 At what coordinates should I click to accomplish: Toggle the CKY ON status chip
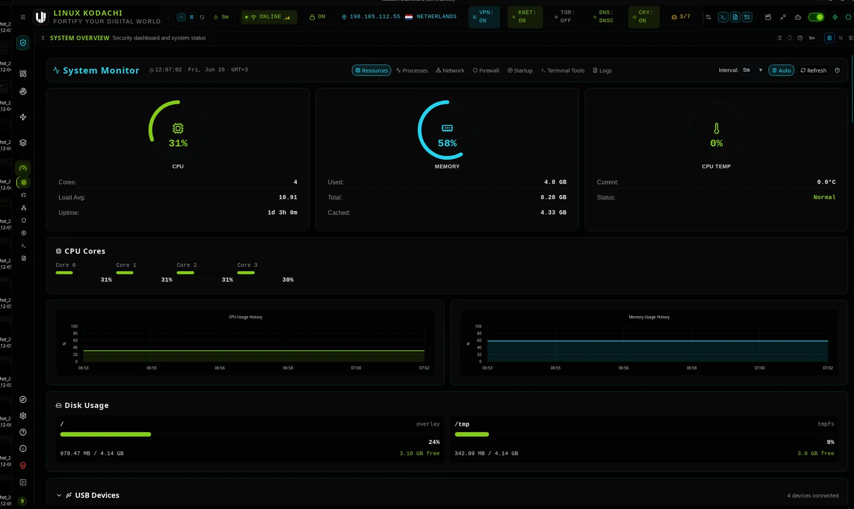point(644,17)
